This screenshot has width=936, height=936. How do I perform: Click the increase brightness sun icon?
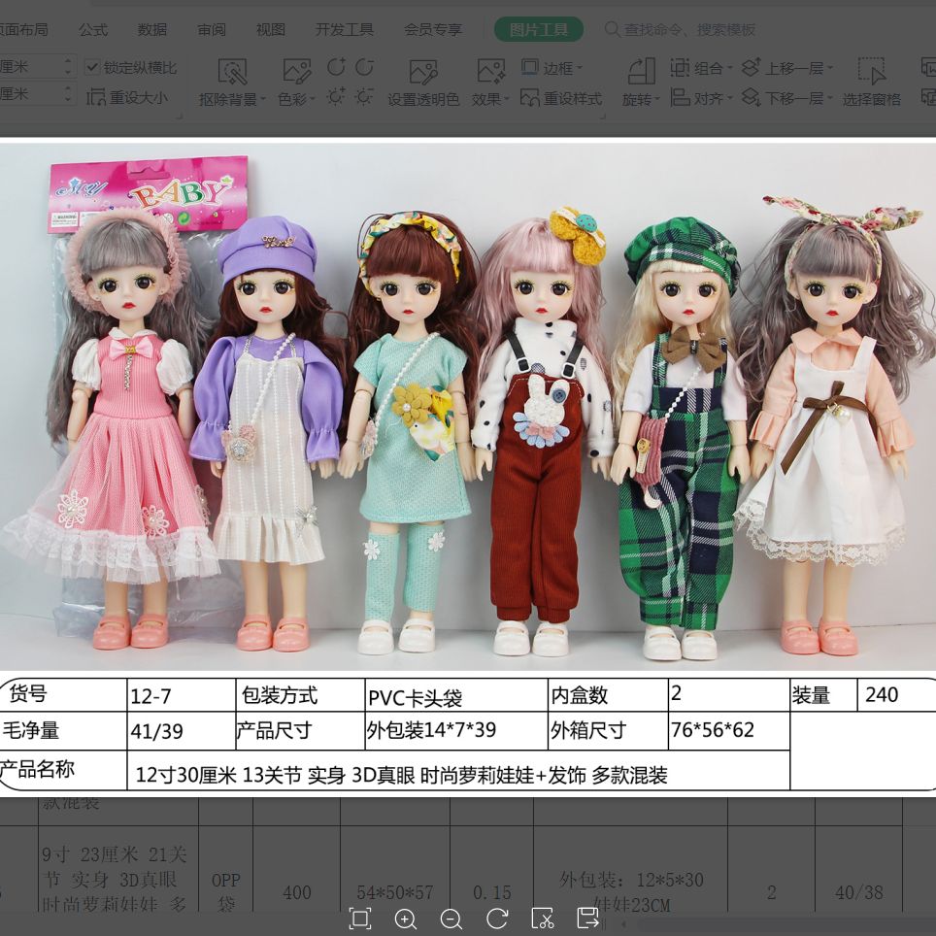(x=336, y=96)
